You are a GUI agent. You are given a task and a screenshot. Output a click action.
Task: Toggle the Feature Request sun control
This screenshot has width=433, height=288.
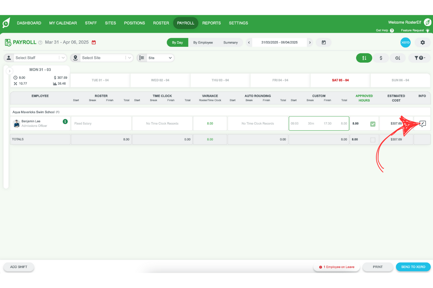[428, 30]
